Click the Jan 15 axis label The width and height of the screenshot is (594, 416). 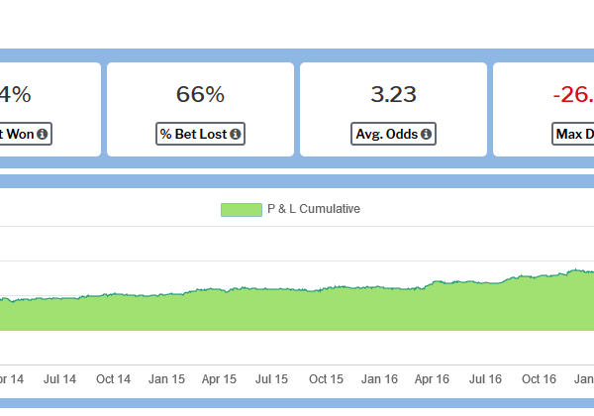coord(166,379)
